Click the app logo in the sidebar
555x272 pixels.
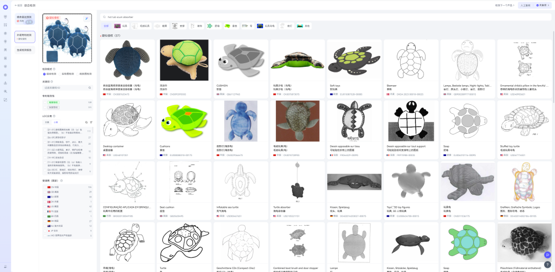tap(5, 8)
